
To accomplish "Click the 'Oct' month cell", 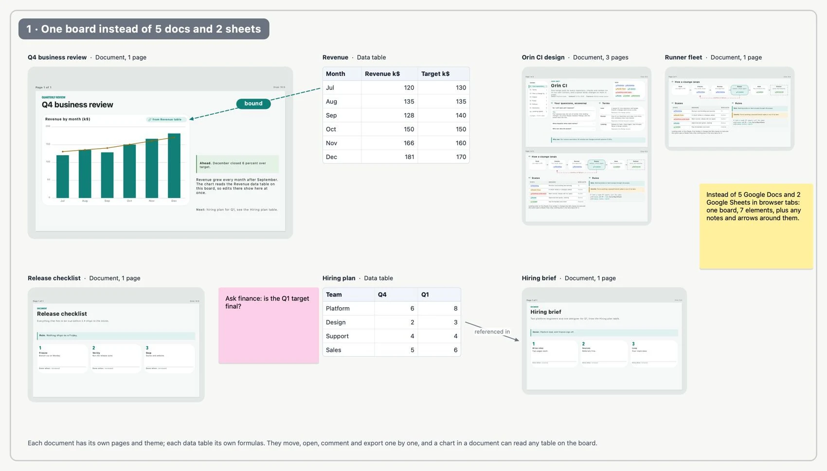I will [342, 129].
